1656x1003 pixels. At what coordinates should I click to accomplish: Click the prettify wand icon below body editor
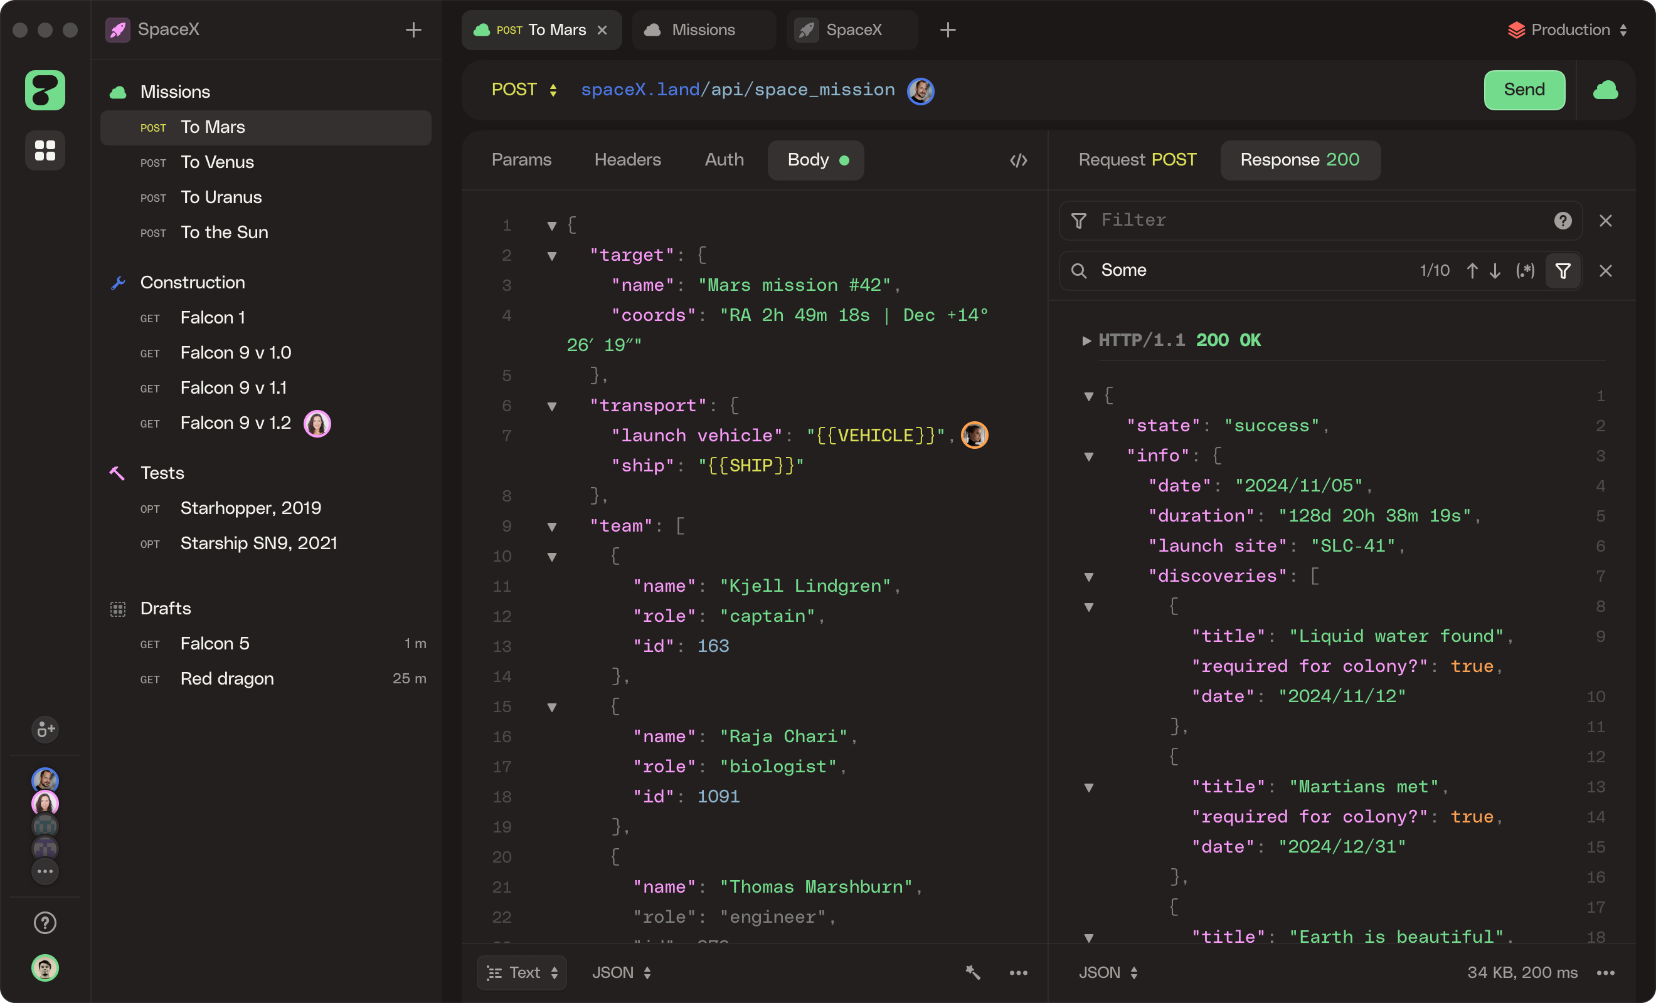[x=972, y=972]
